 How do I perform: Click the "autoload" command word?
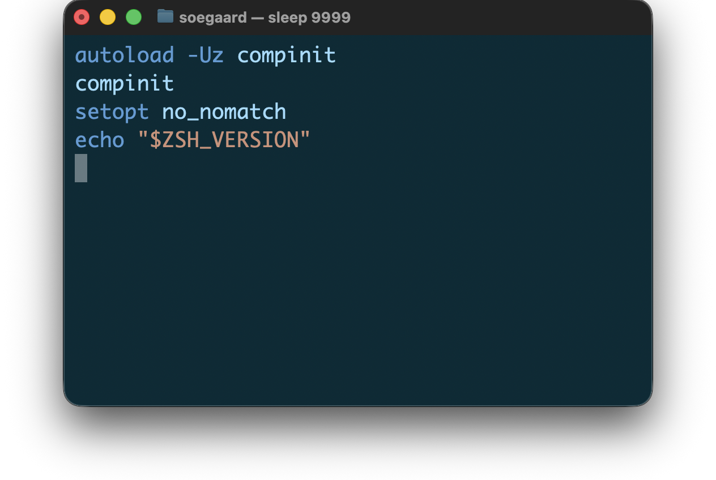click(x=125, y=55)
